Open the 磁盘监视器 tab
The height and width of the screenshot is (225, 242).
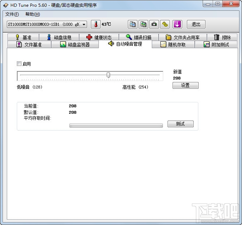75,45
